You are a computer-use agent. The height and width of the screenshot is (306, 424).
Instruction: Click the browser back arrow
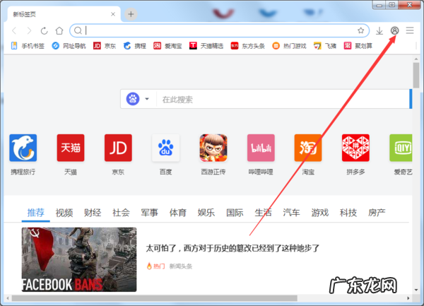point(14,31)
